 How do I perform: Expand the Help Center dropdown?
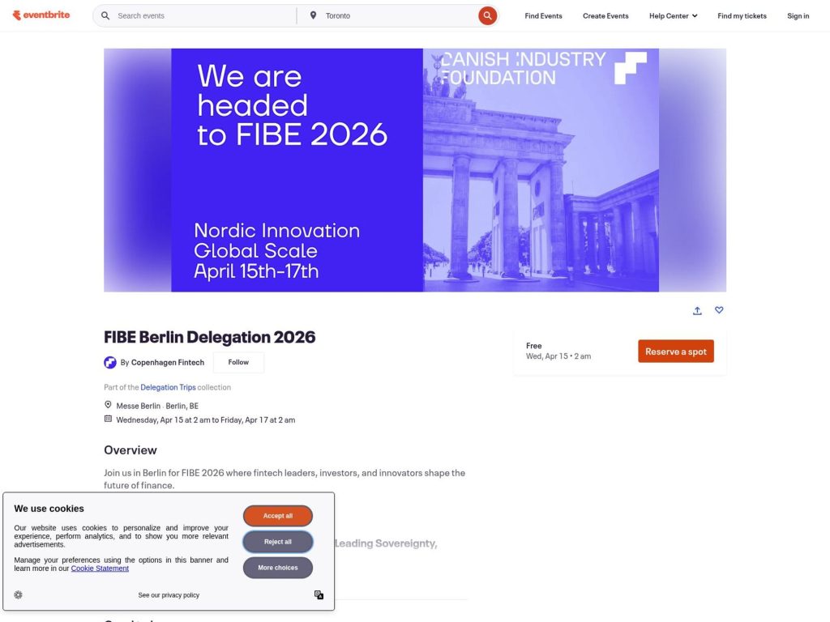(673, 15)
